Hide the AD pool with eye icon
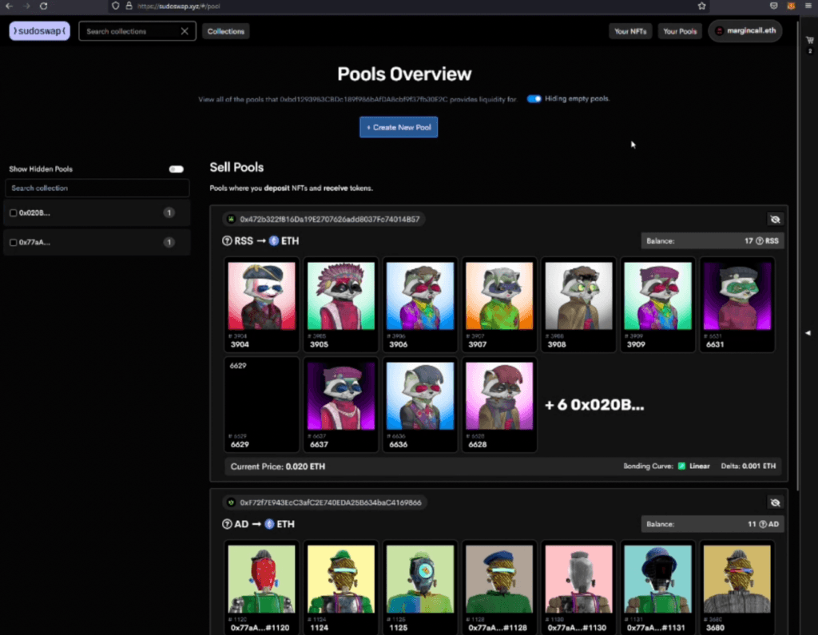Screen dimensions: 818x635 pos(775,502)
